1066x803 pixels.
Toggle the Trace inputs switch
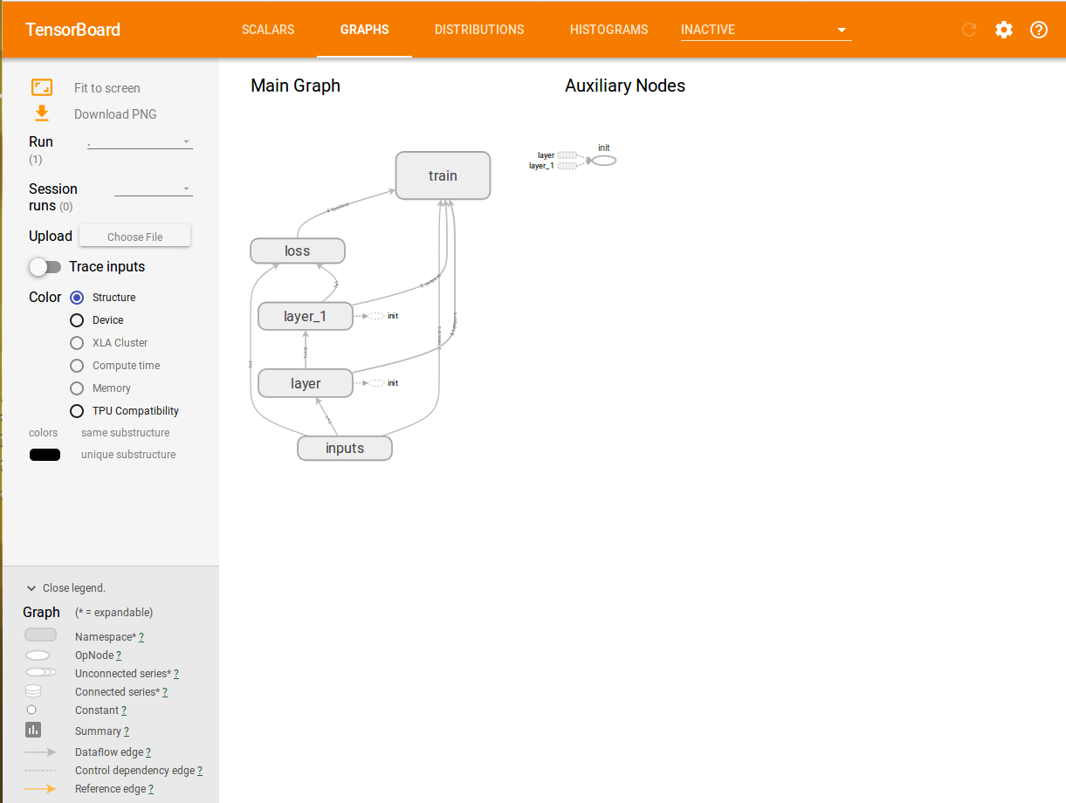click(45, 266)
